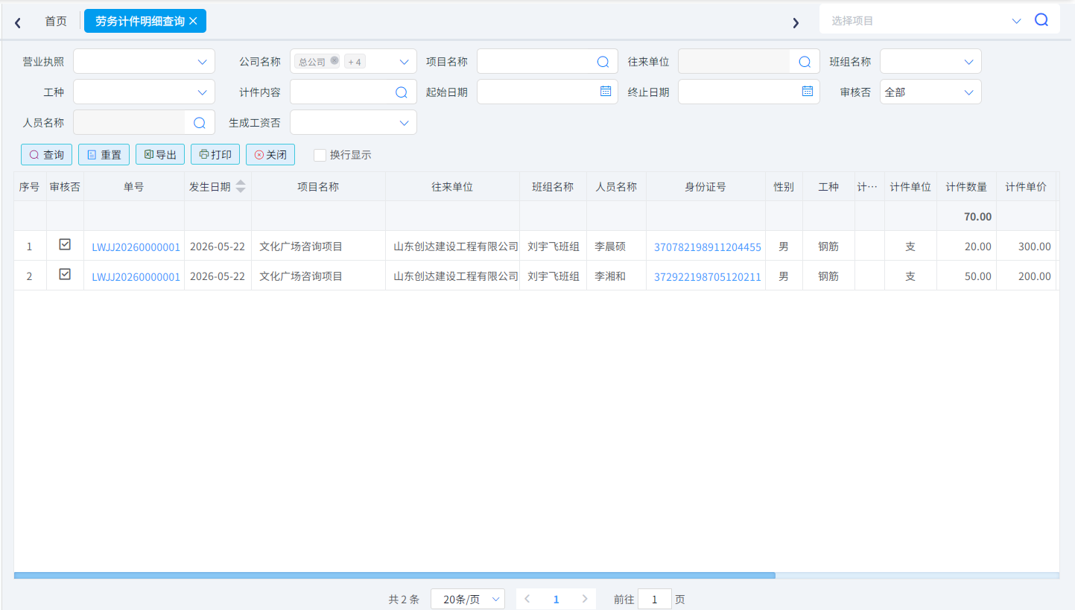This screenshot has width=1075, height=610.
Task: Expand the 生成工资否 dropdown
Action: 353,123
